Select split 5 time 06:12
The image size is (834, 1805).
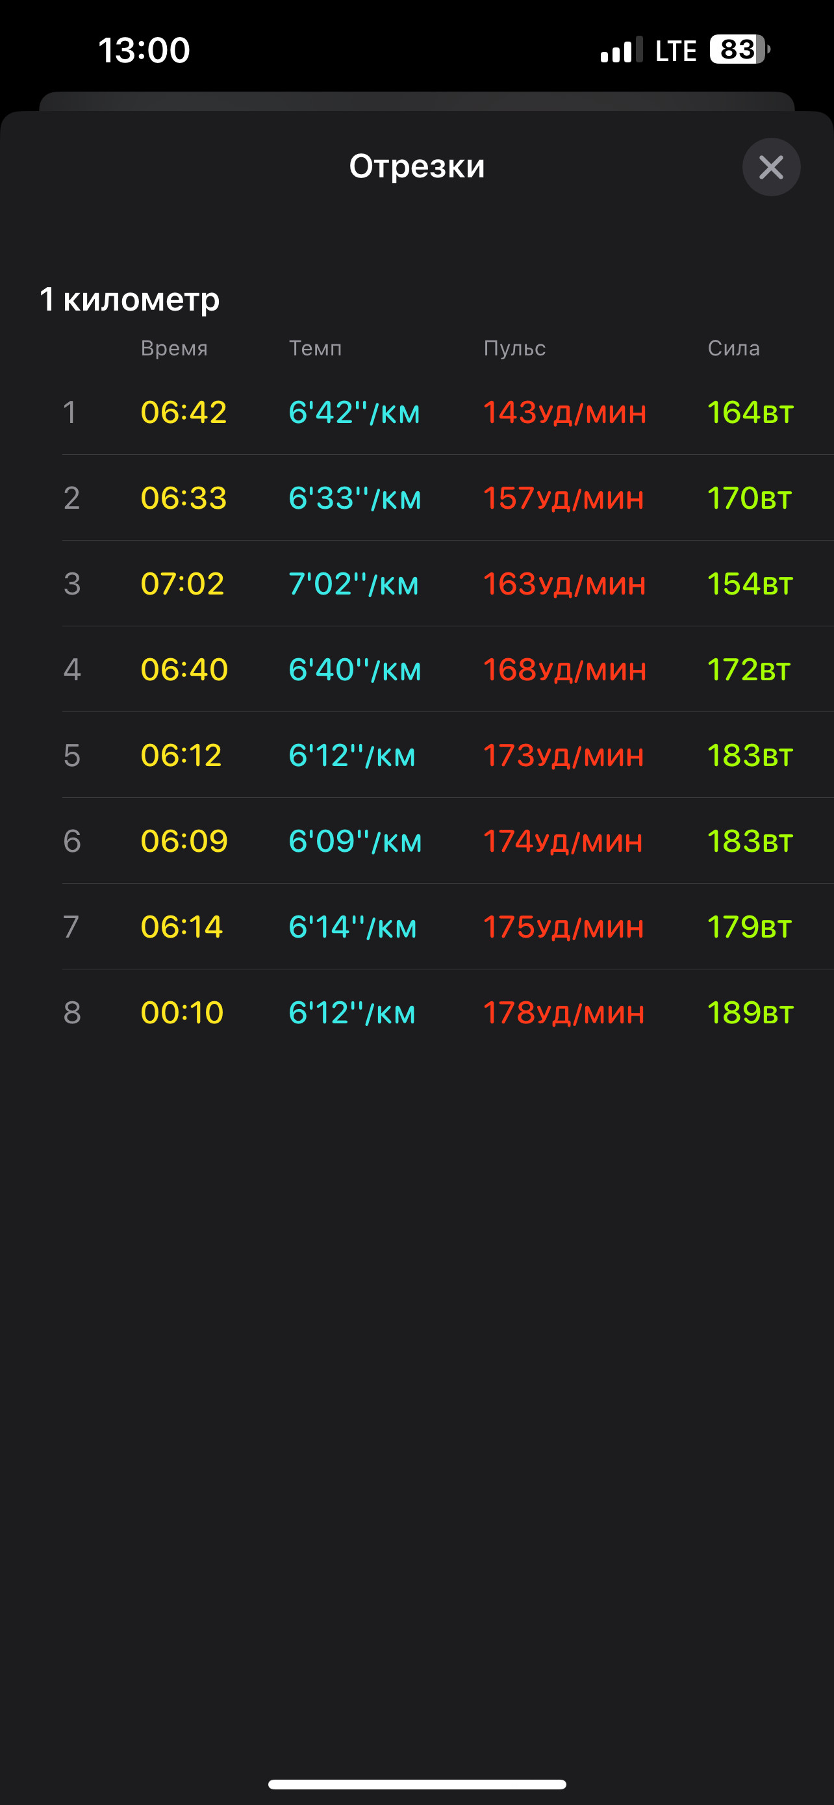tap(181, 756)
